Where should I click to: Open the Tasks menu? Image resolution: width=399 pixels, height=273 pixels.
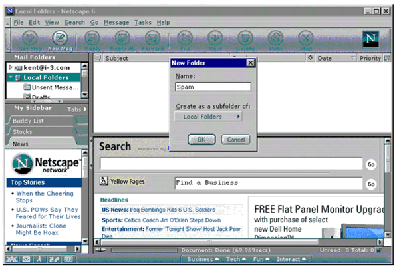click(x=143, y=23)
